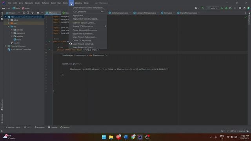Open Chrome from the taskbar
The width and height of the screenshot is (251, 141).
133,137
